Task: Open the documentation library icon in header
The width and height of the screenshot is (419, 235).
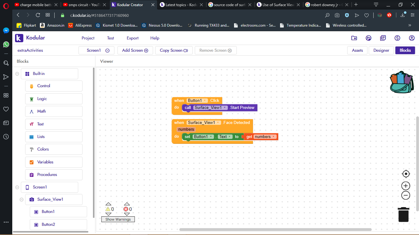Action: (x=383, y=38)
